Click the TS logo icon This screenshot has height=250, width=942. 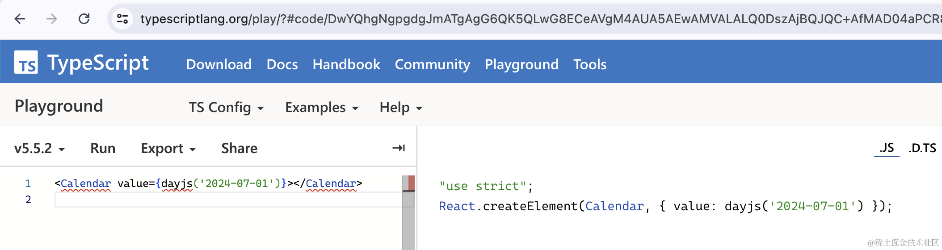26,62
